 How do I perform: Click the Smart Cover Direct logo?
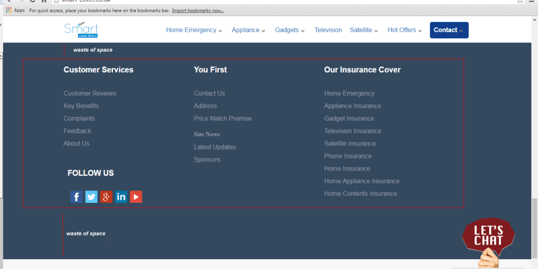(x=81, y=30)
